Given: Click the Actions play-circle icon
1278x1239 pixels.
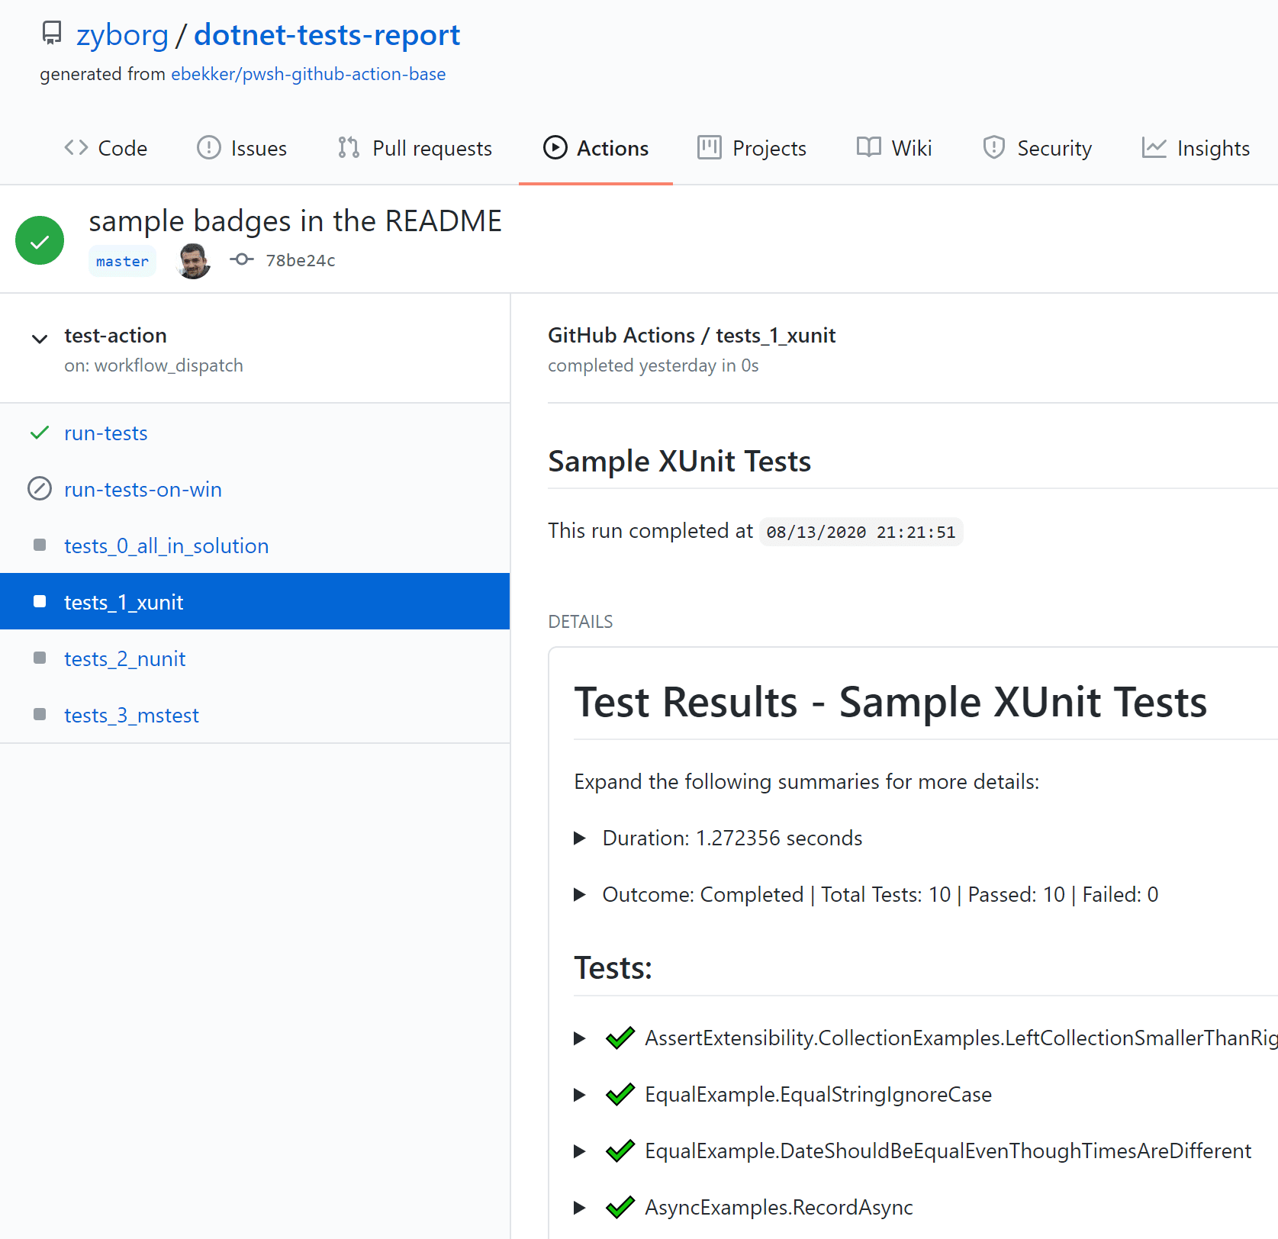Looking at the screenshot, I should coord(555,147).
